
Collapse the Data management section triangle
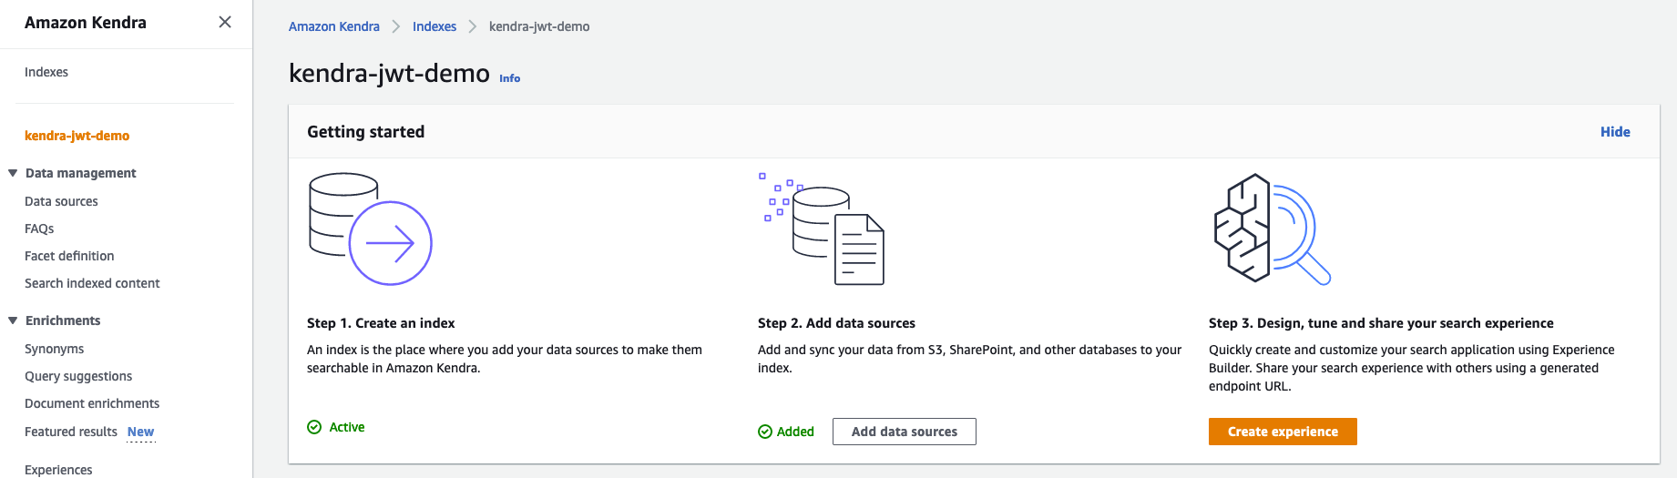tap(13, 173)
